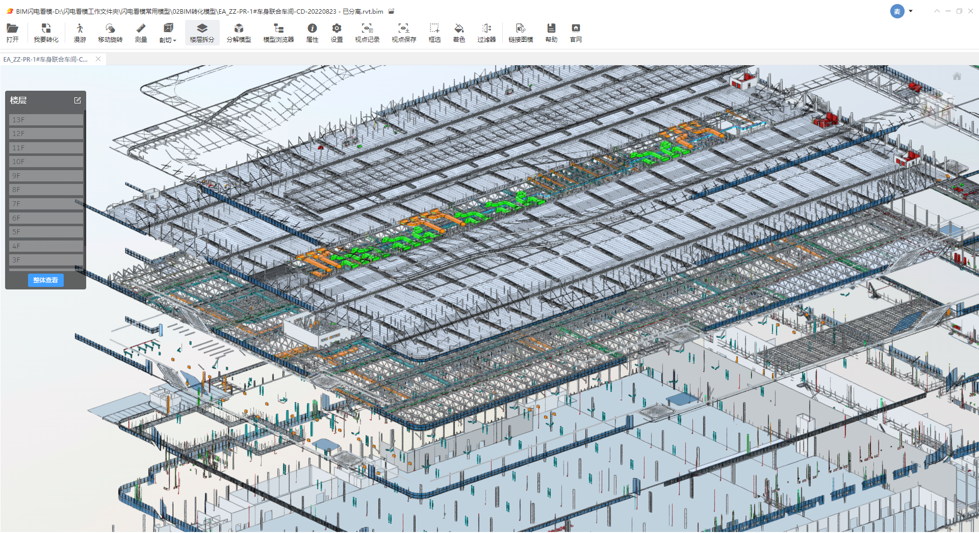
Task: Open the 剖切 section dropdown
Action: pos(168,33)
